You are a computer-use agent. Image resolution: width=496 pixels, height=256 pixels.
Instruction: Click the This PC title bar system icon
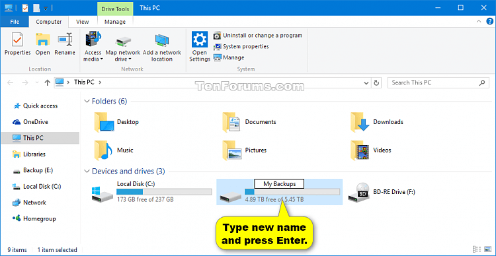coord(8,8)
